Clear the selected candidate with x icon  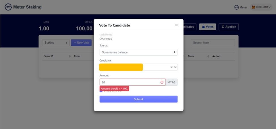coord(171,67)
